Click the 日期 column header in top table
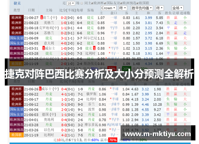Image resolution: width=199 pixels, height=144 pixels. tap(31, 10)
